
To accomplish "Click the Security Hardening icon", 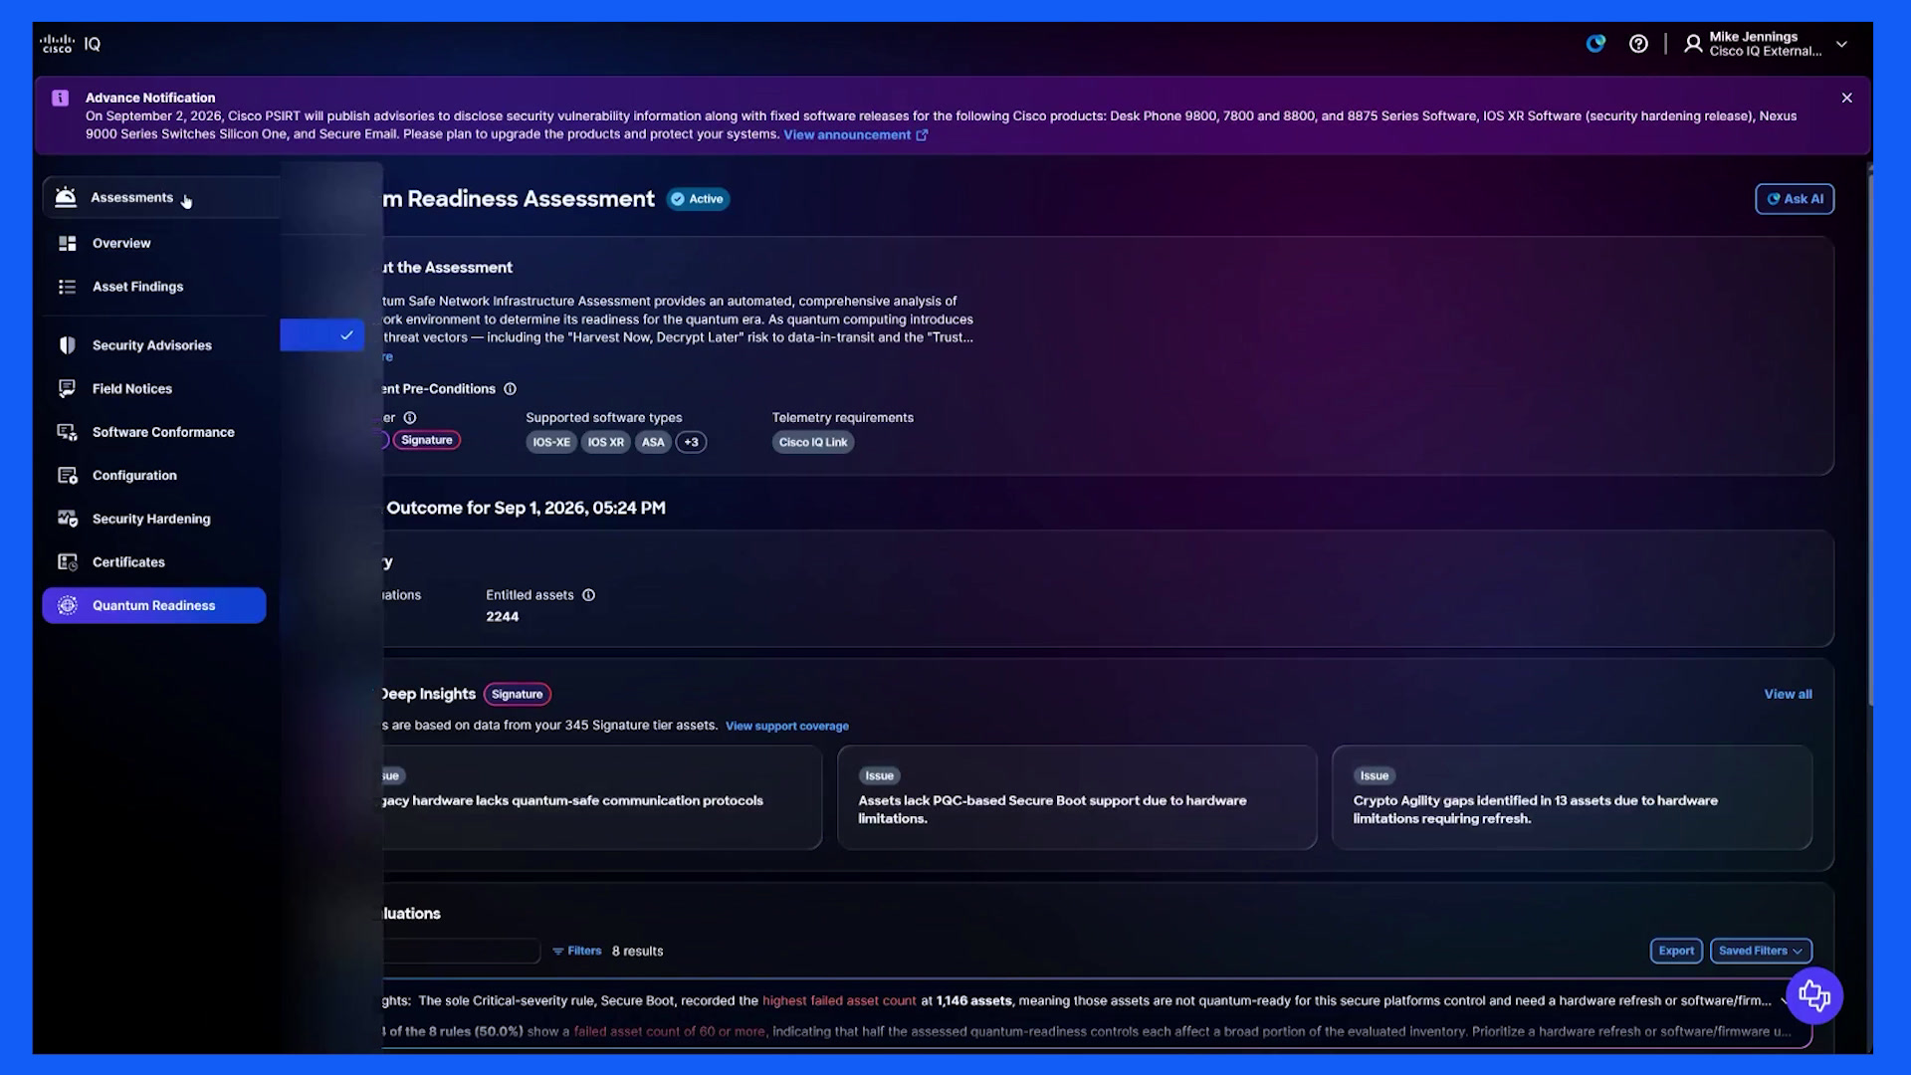I will pyautogui.click(x=67, y=519).
